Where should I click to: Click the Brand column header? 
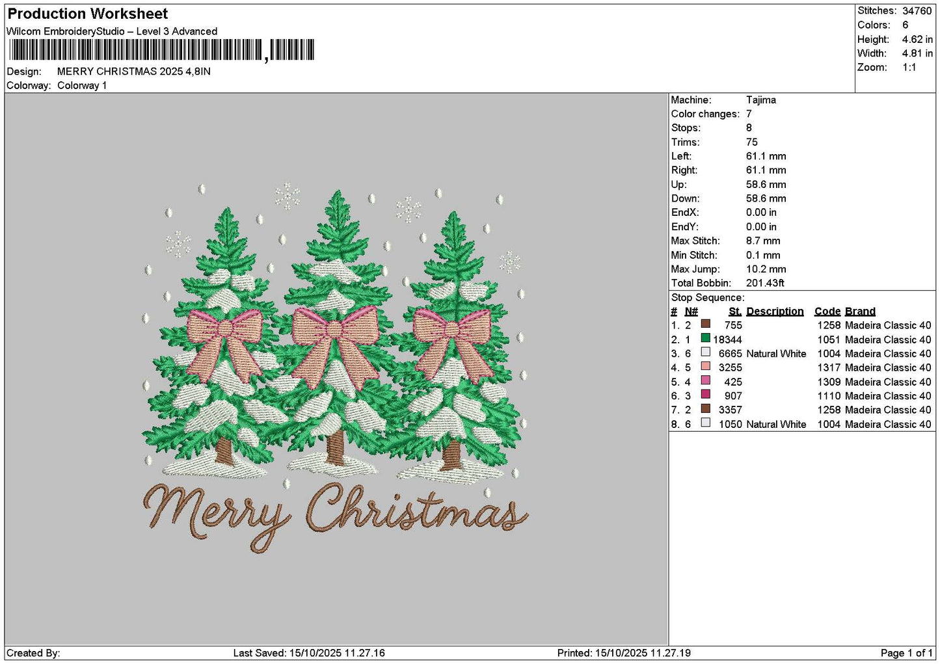(x=860, y=312)
